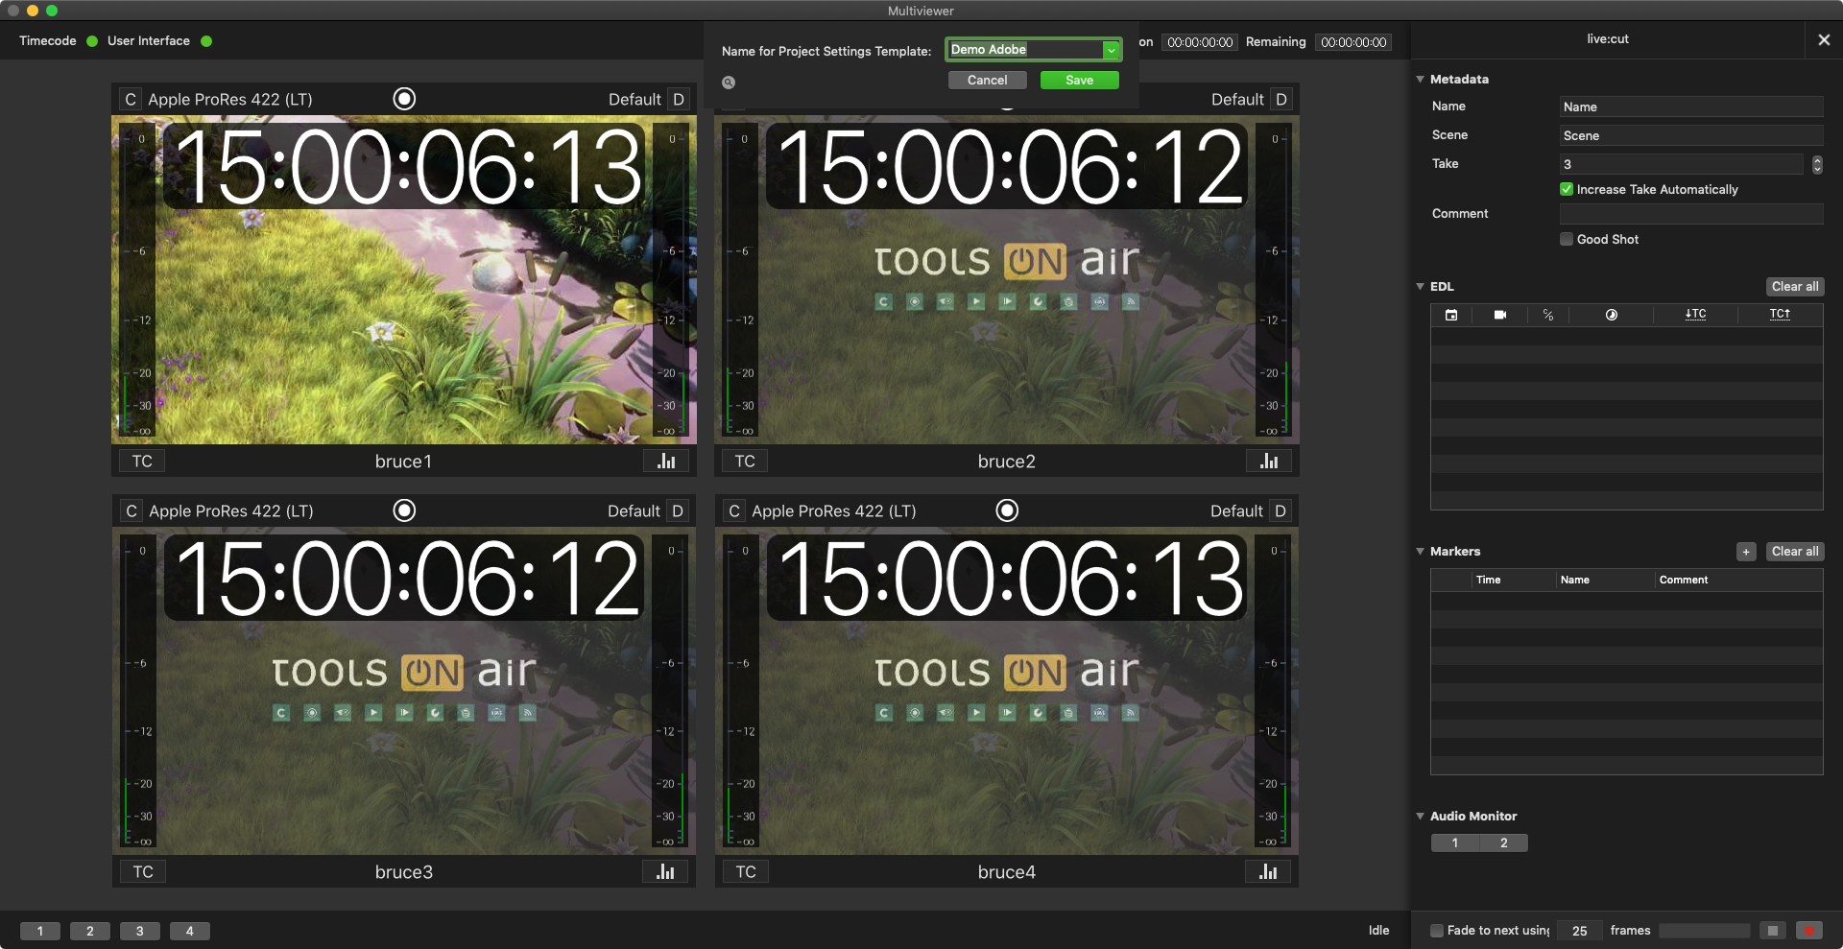Viewport: 1843px width, 949px height.
Task: Add a new marker with plus button
Action: pos(1746,552)
